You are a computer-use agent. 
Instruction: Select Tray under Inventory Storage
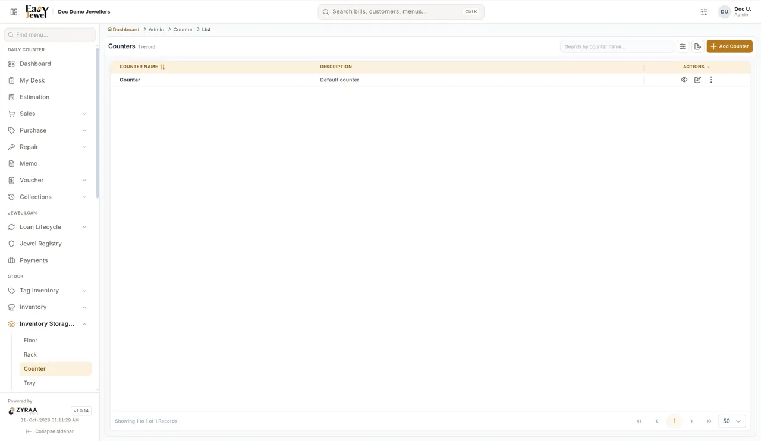pos(55,383)
